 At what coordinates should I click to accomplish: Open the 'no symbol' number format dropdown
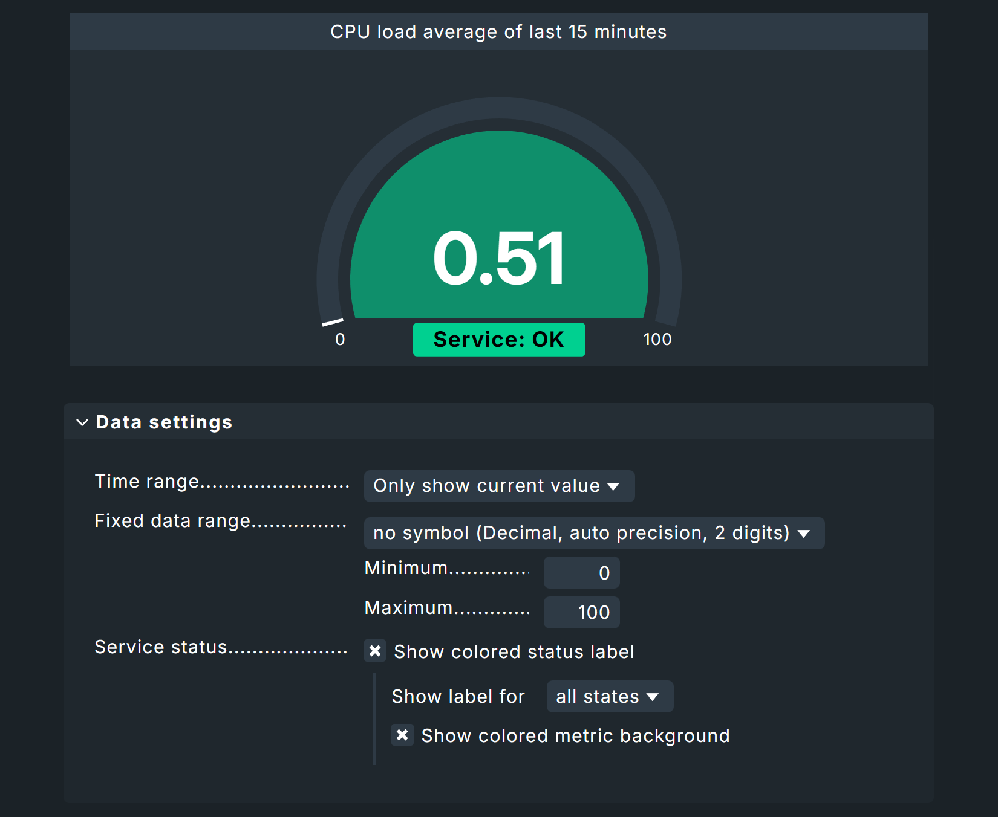(594, 533)
